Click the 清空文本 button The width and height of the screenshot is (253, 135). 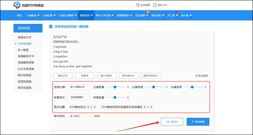(x=63, y=76)
